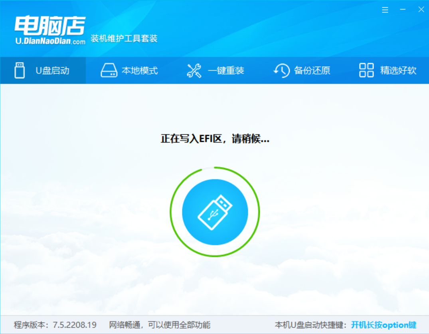The image size is (429, 334).
Task: Click the 正在写入EFI区，请稍候... status text
Action: pos(215,139)
